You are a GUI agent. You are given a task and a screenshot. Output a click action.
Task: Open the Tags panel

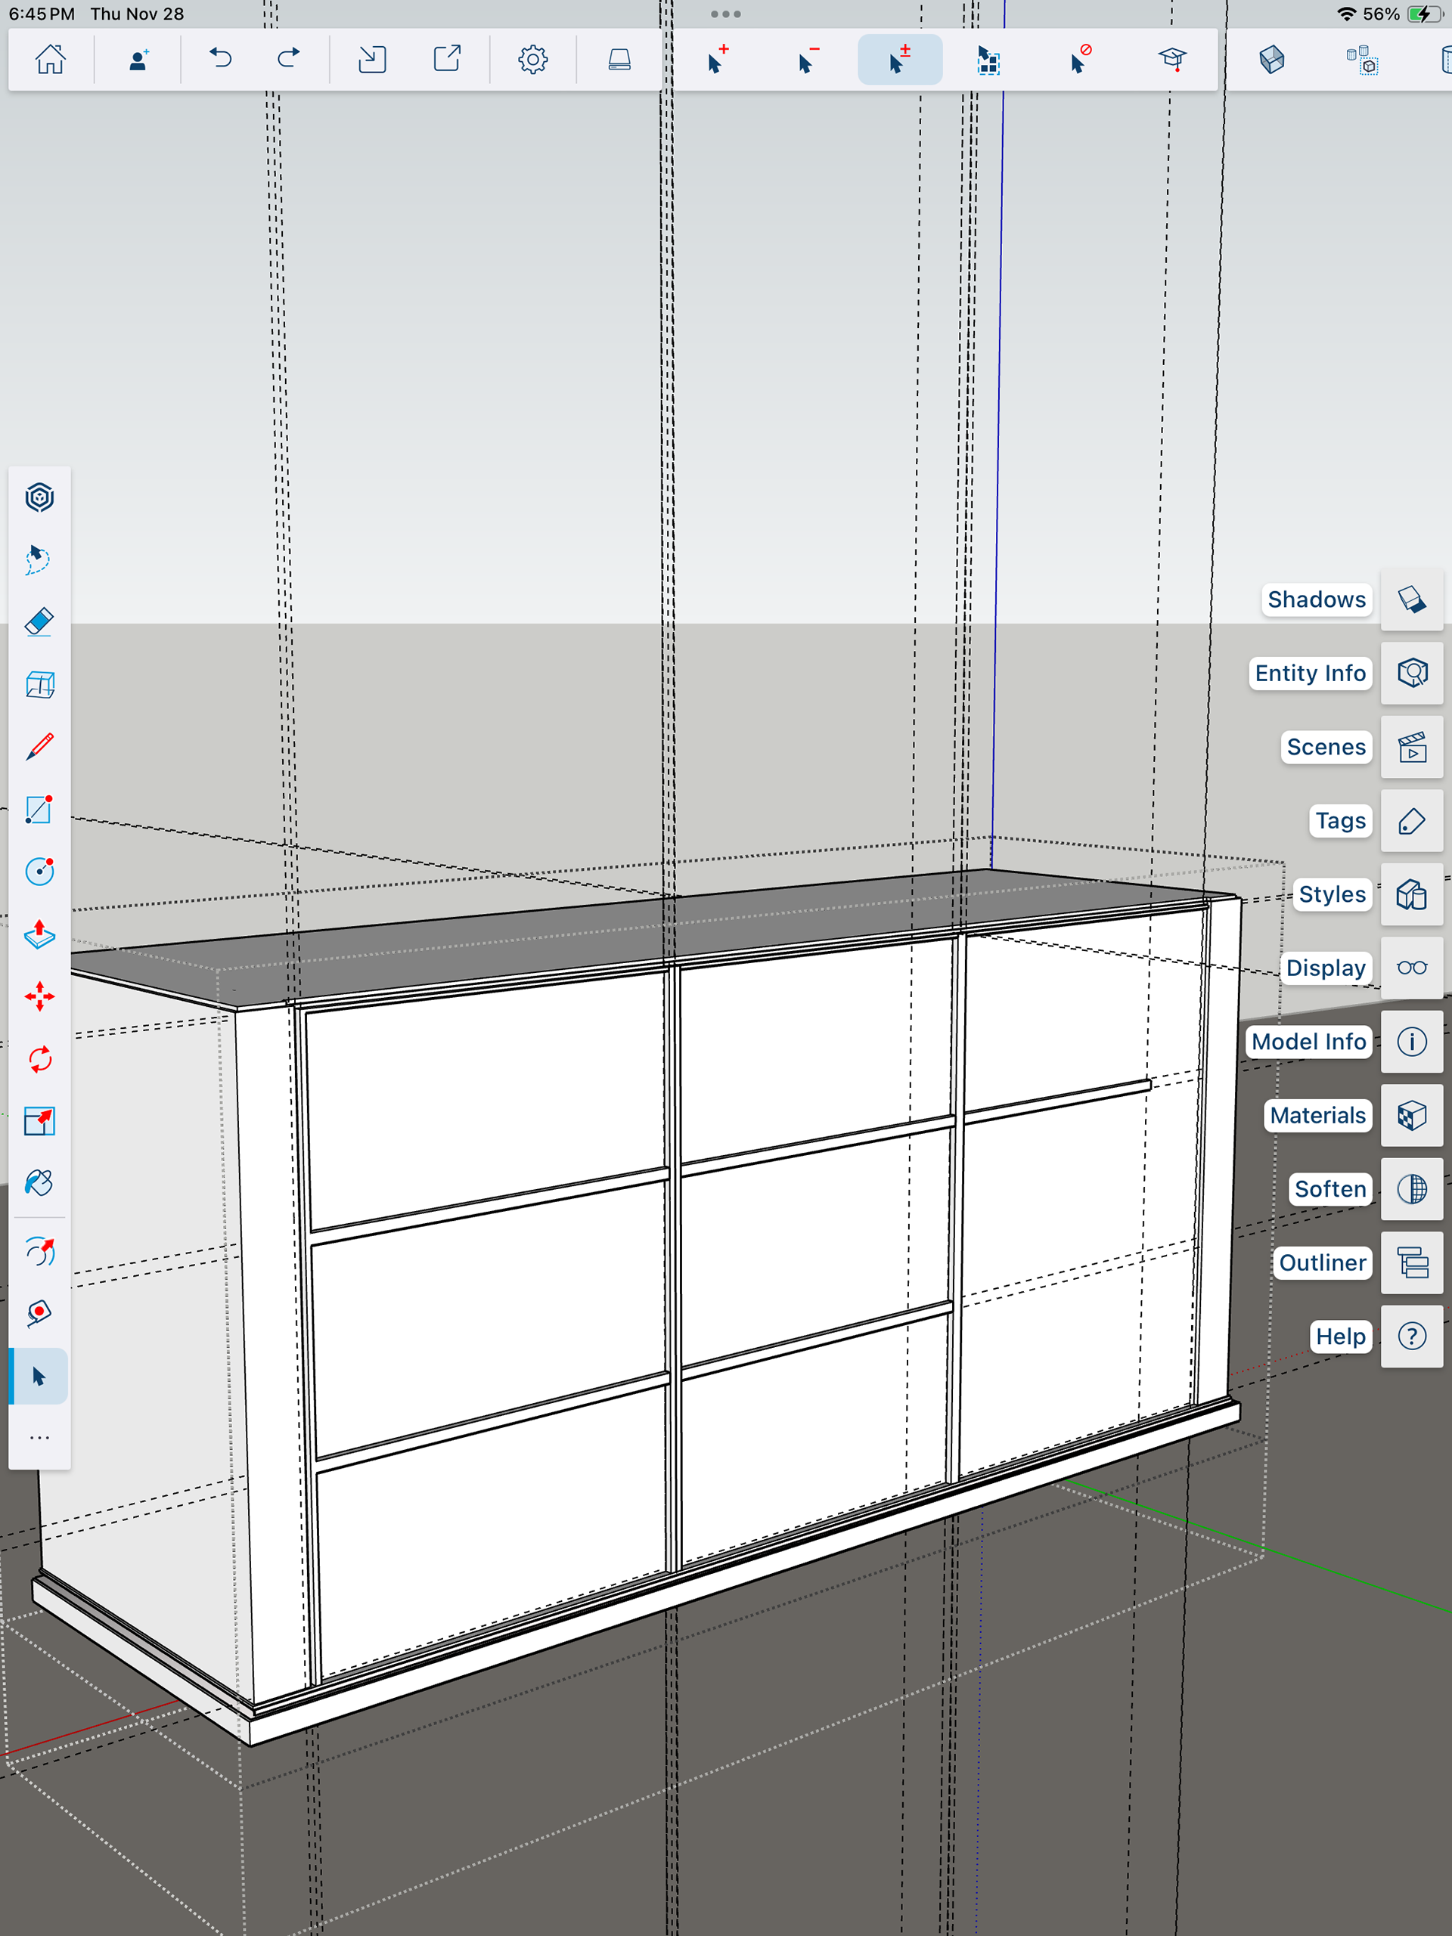click(x=1412, y=821)
